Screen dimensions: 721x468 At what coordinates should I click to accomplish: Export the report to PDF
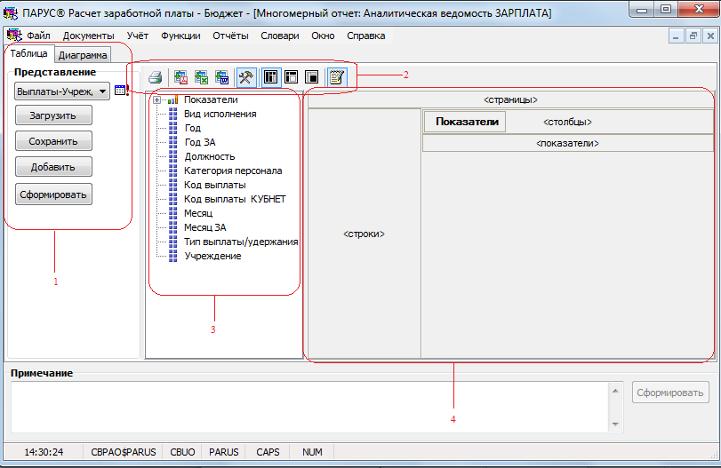point(180,77)
